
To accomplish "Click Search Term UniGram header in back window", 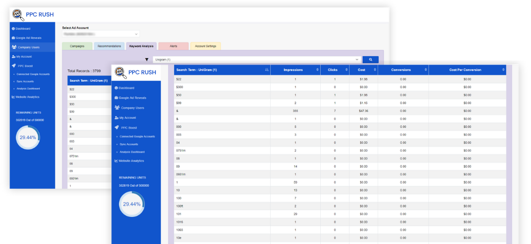I will pyautogui.click(x=88, y=81).
